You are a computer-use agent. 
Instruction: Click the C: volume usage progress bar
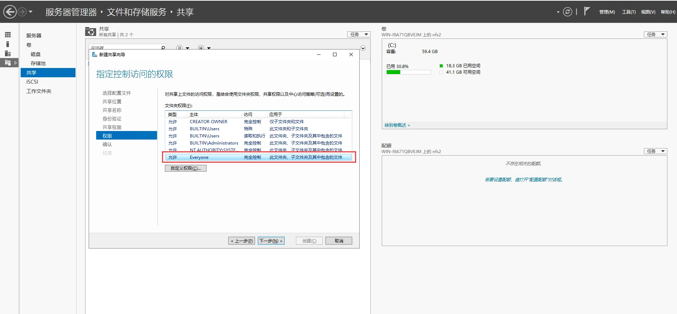tap(408, 72)
